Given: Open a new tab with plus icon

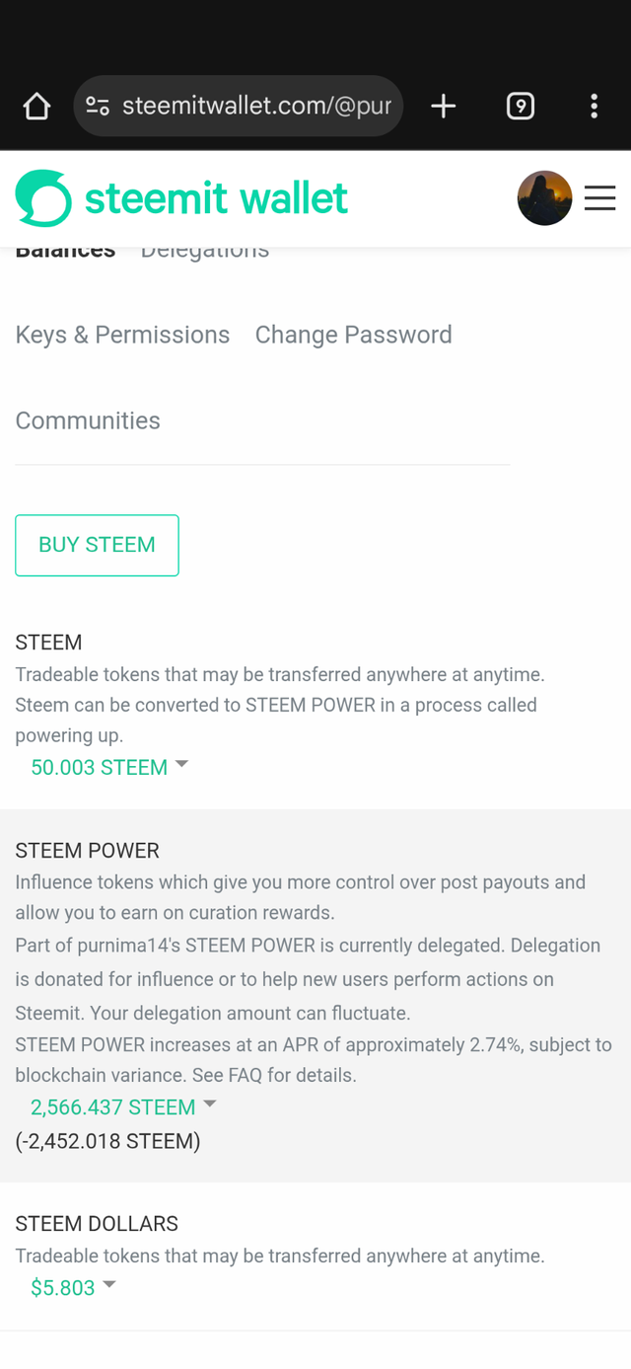Looking at the screenshot, I should (x=444, y=107).
